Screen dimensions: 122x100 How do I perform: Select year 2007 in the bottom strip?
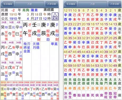click(x=32, y=82)
